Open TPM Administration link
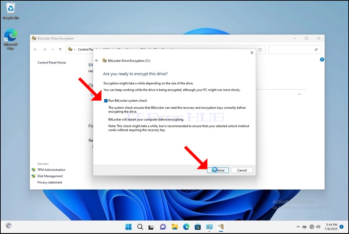Viewport: 349px width, 234px height. (51, 170)
